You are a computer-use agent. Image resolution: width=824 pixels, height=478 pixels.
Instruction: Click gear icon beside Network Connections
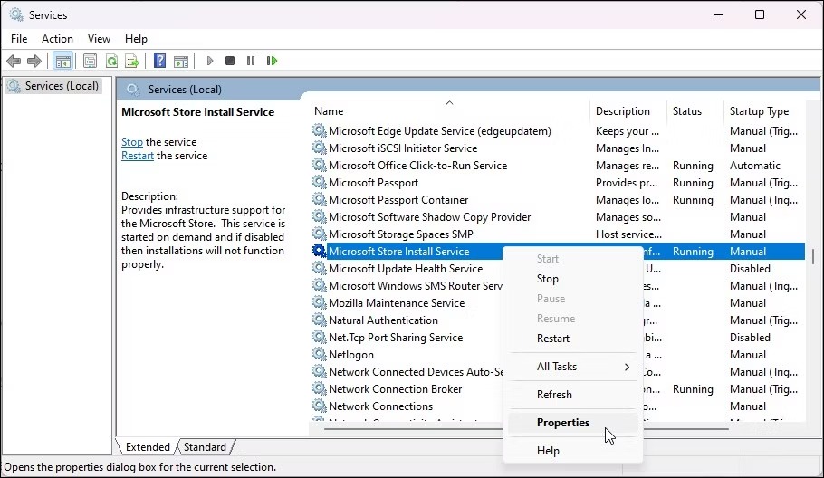pyautogui.click(x=319, y=406)
